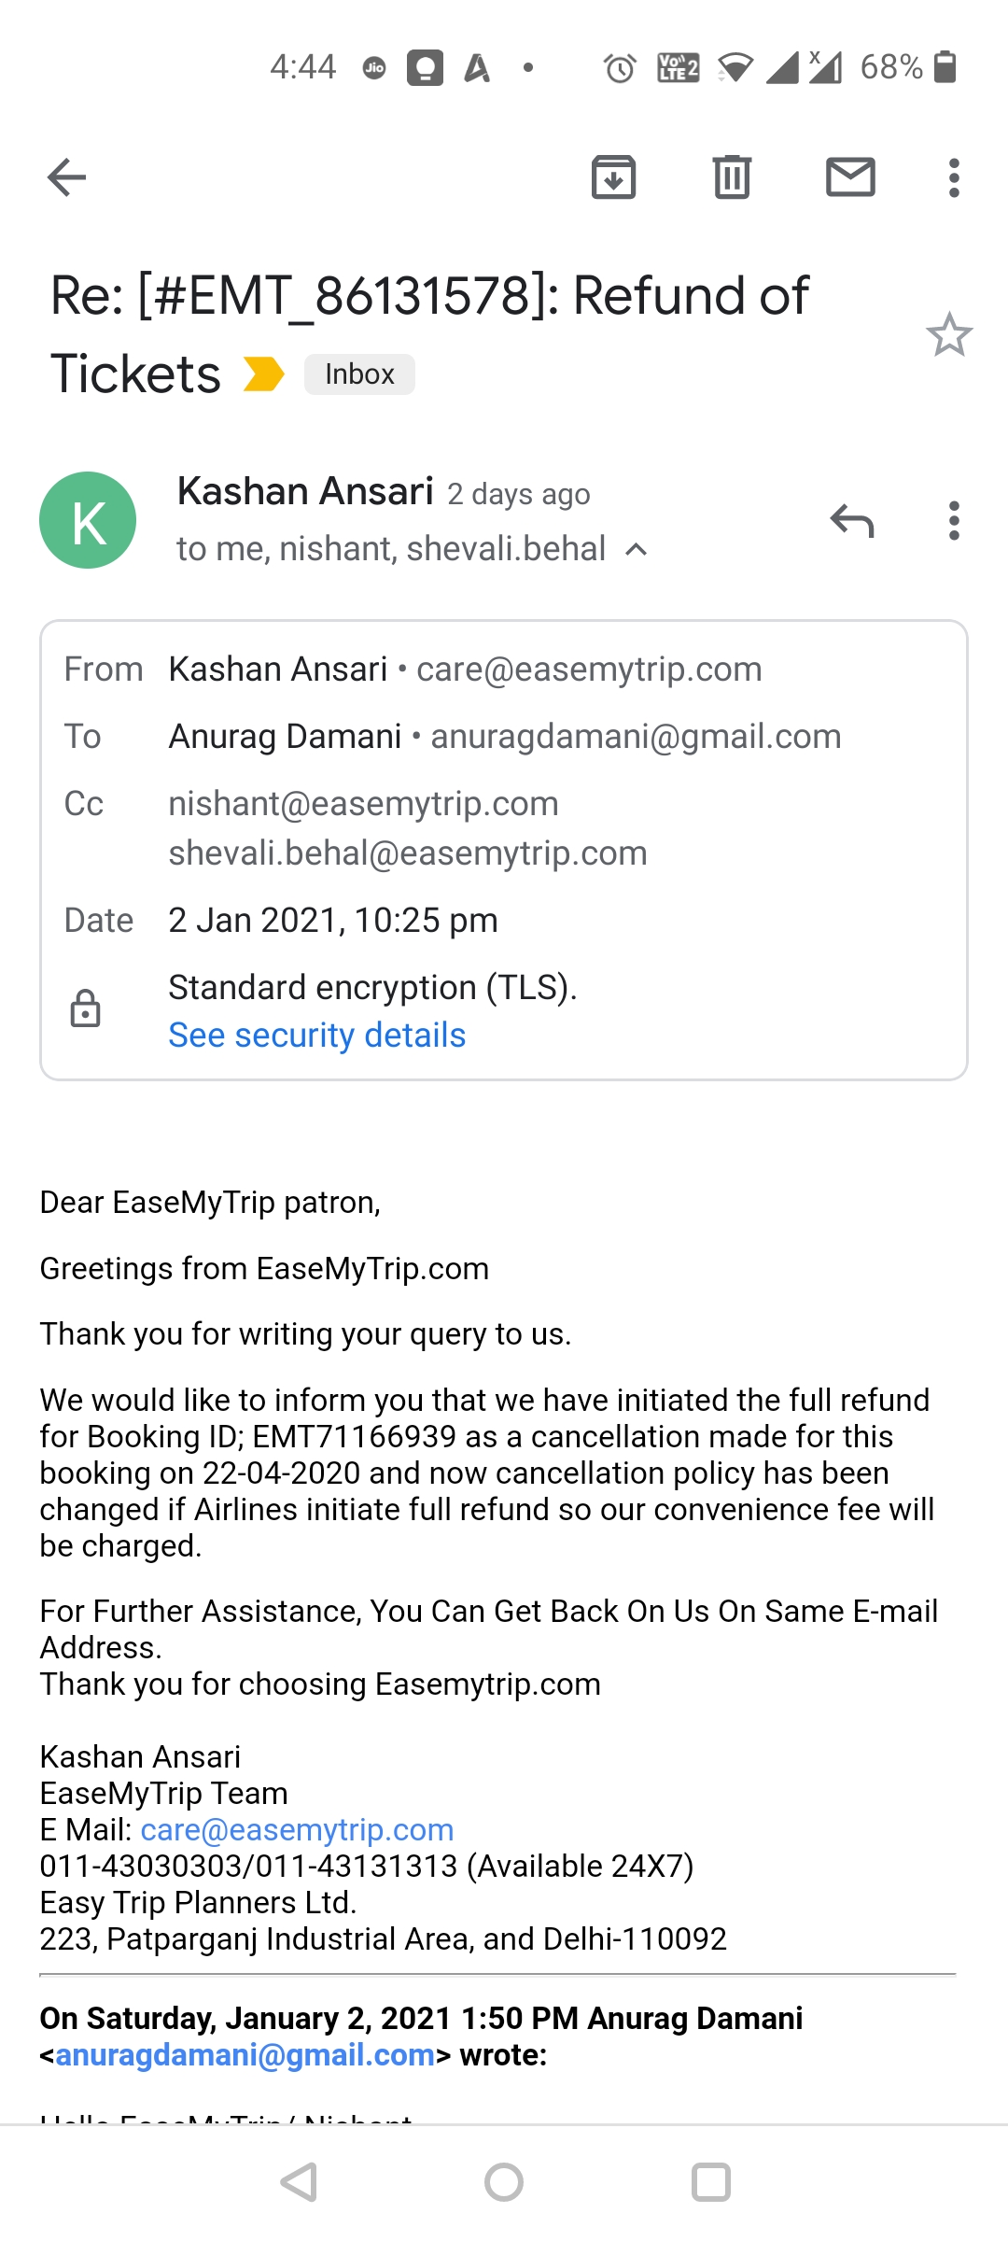This screenshot has width=1008, height=2241.
Task: Reply to Kashan Ansari's message
Action: tap(851, 520)
